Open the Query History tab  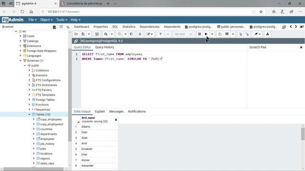click(104, 47)
